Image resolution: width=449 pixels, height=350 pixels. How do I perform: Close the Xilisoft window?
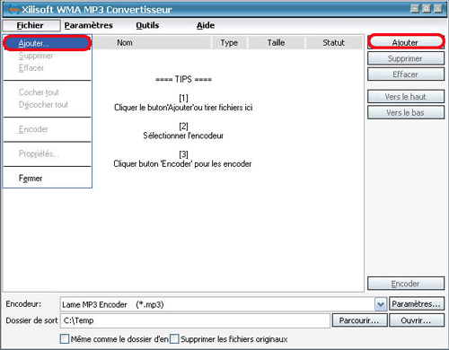click(438, 9)
